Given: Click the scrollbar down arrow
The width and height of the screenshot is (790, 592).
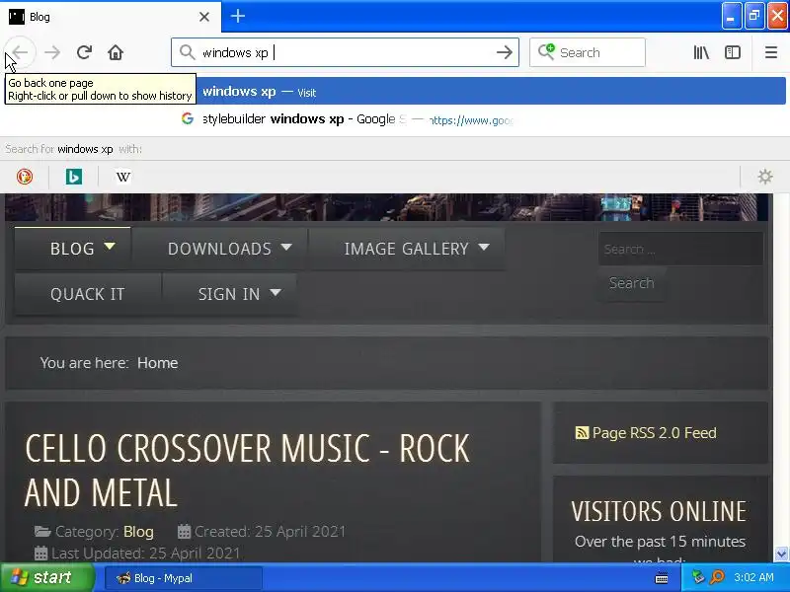Looking at the screenshot, I should pyautogui.click(x=781, y=554).
